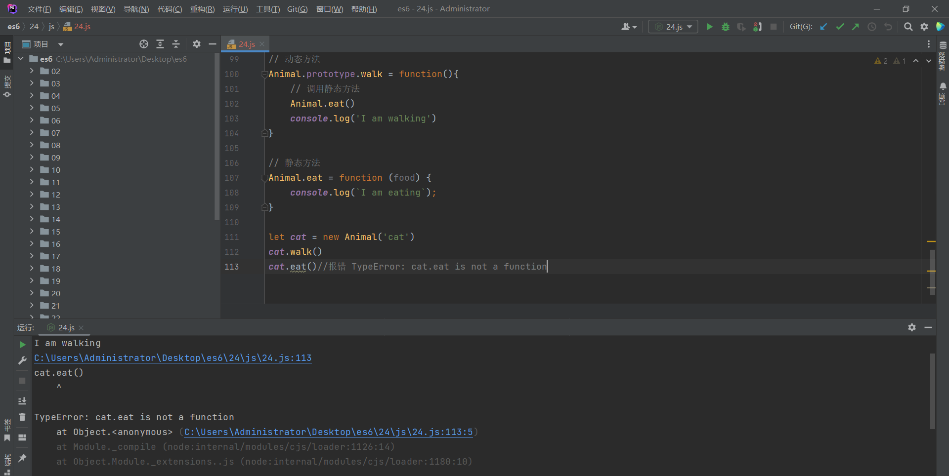Expand folder 02 in project tree
Viewport: 949px width, 476px height.
tap(32, 71)
